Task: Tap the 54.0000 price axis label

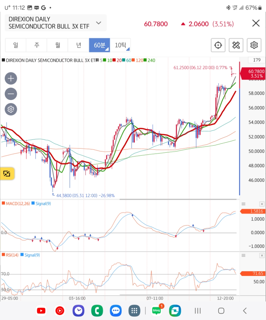Action: [x=256, y=122]
